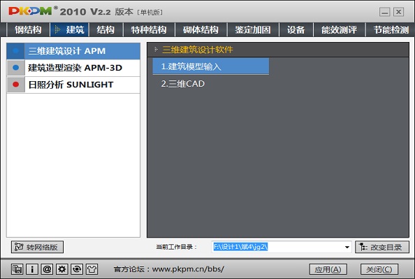The width and height of the screenshot is (415, 279).
Task: Collapse the 三维建筑设计软件 header arrow
Action: [x=156, y=50]
